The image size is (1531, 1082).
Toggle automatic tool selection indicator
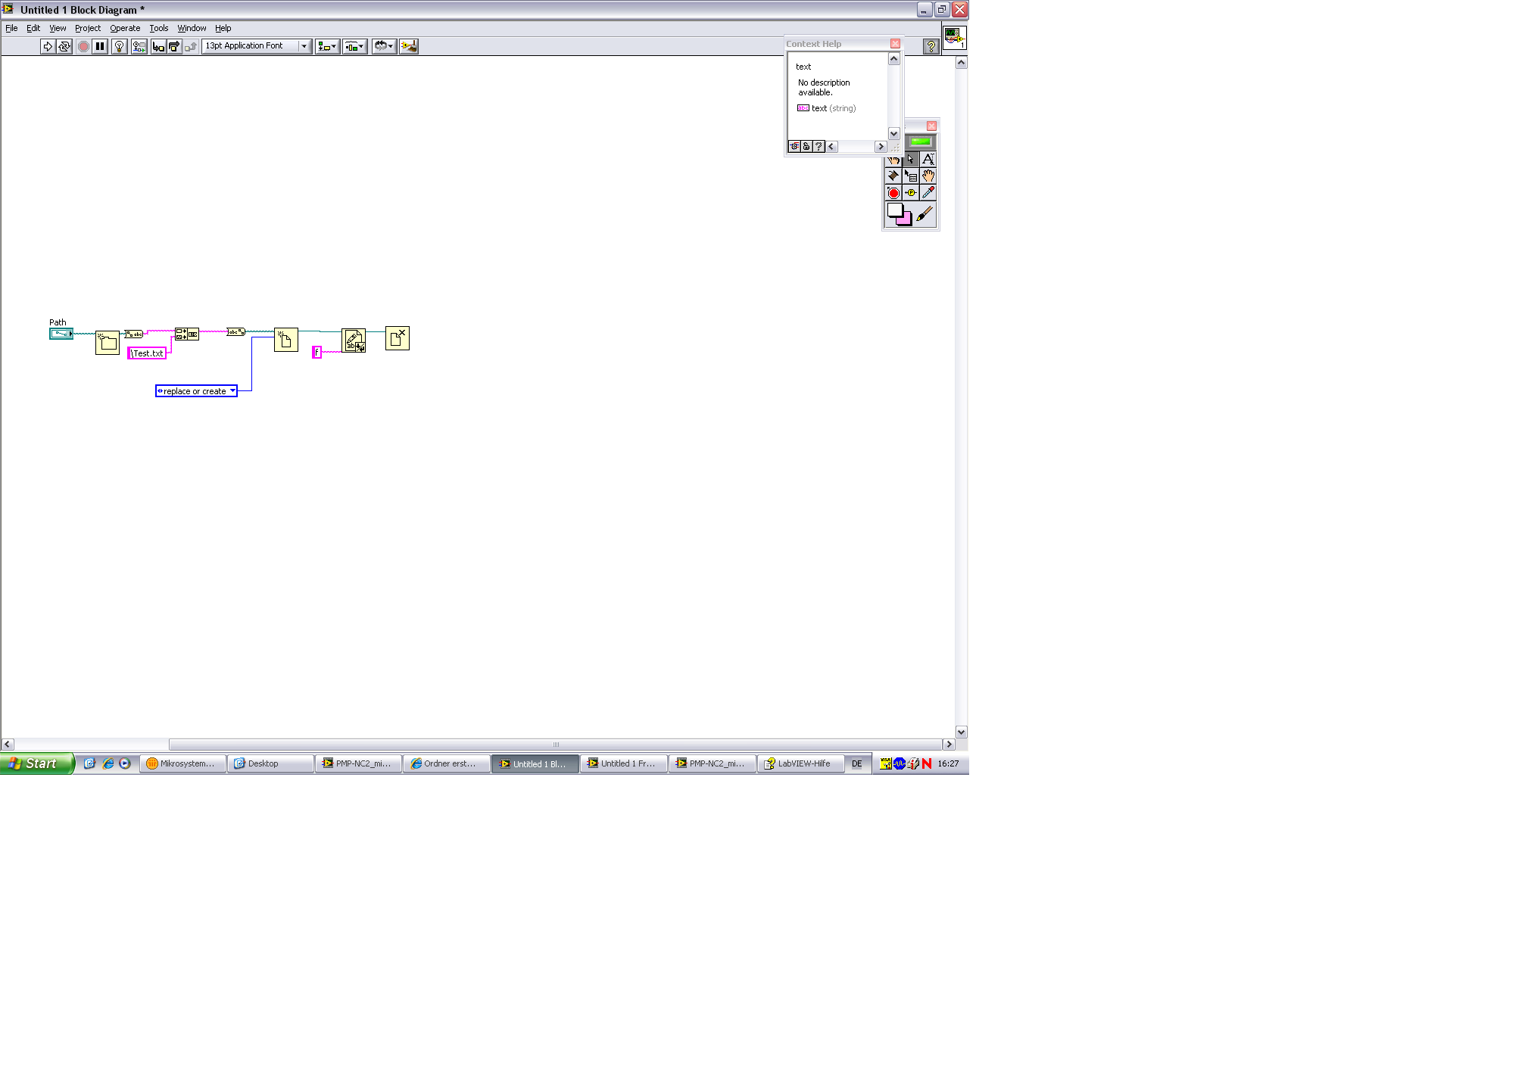click(x=920, y=142)
